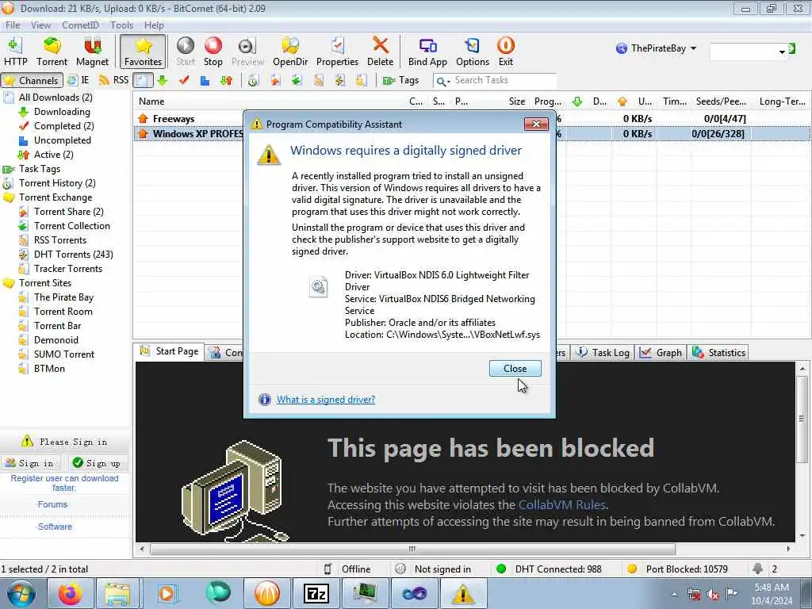Toggle the Favorites panel button
Screen dimensions: 812x609
143,52
